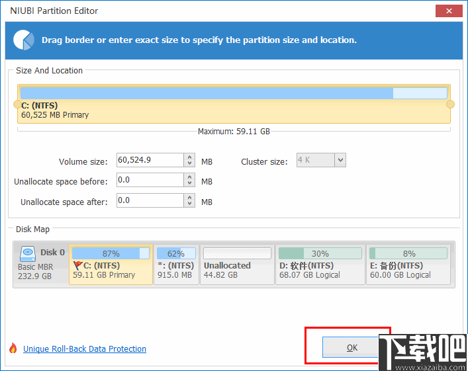Click the 8% usage bar of E:
468x371 pixels.
coord(408,253)
